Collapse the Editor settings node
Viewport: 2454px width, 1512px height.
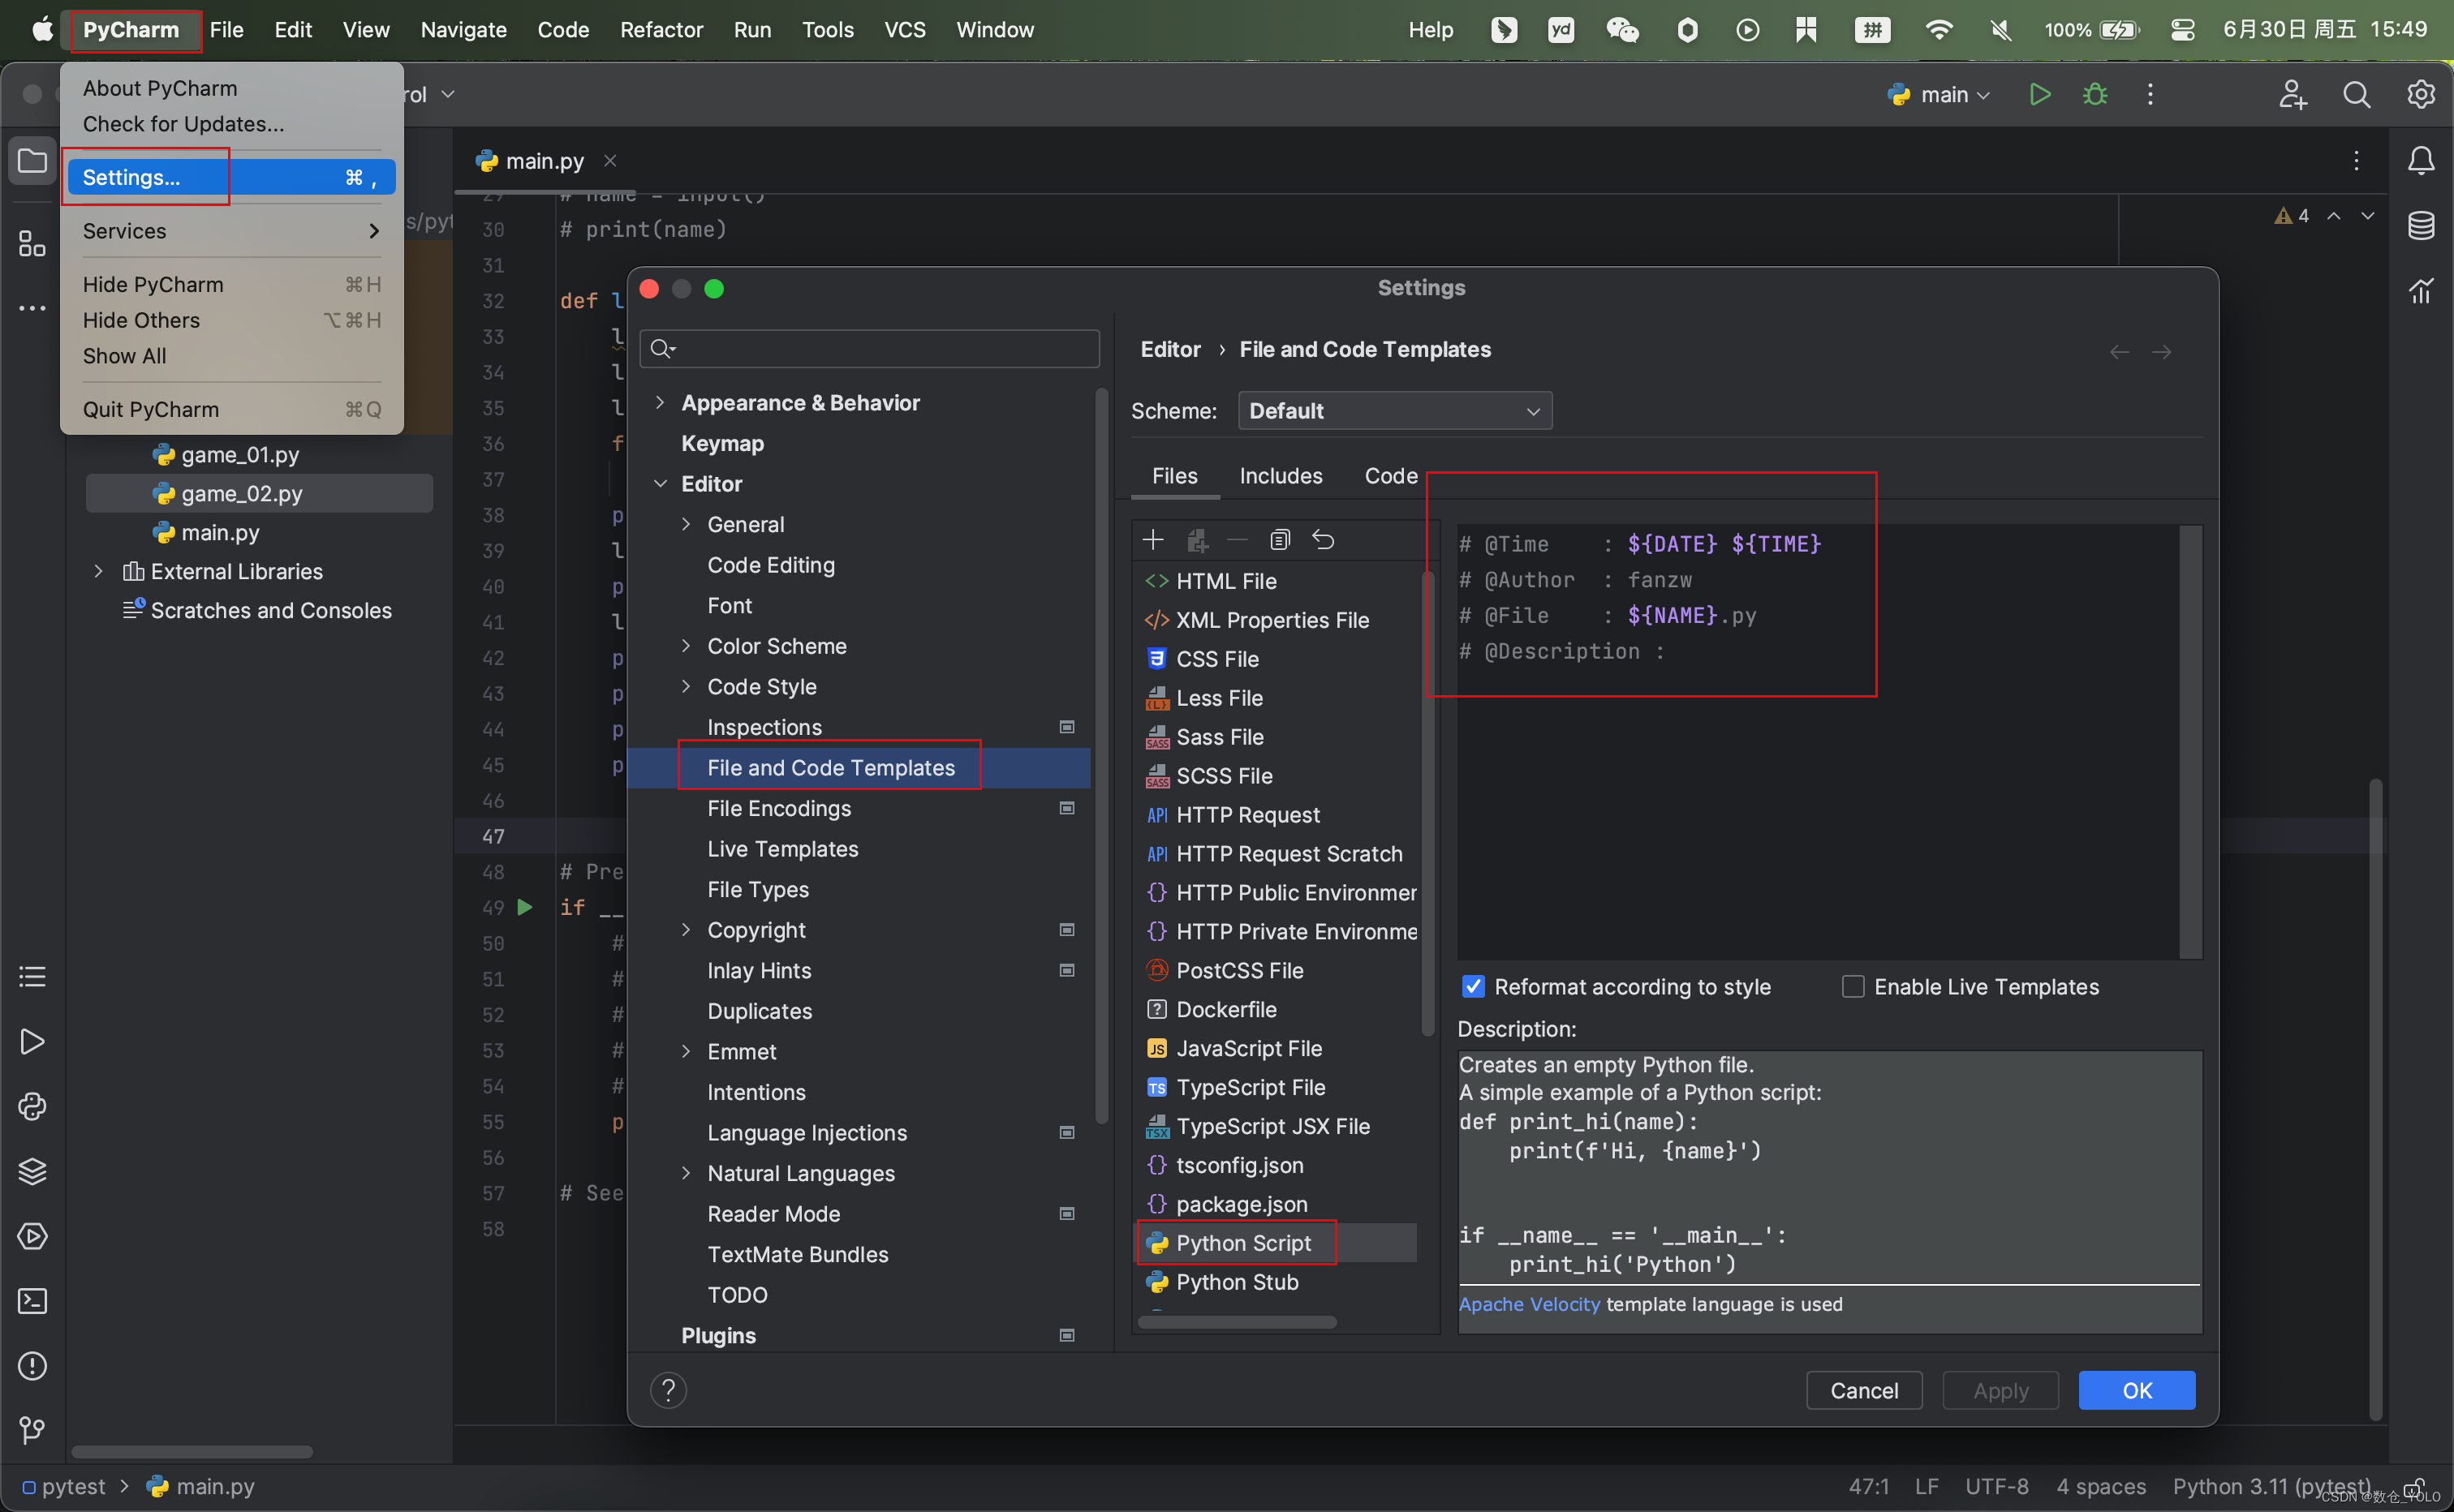pos(661,483)
